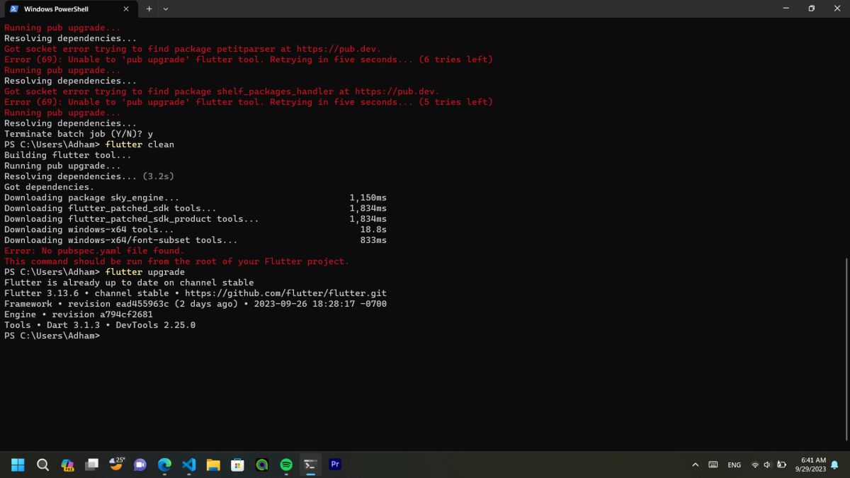Viewport: 850px width, 478px height.
Task: Click 'Resolving dependencies... (3.2s)' line
Action: click(x=89, y=176)
